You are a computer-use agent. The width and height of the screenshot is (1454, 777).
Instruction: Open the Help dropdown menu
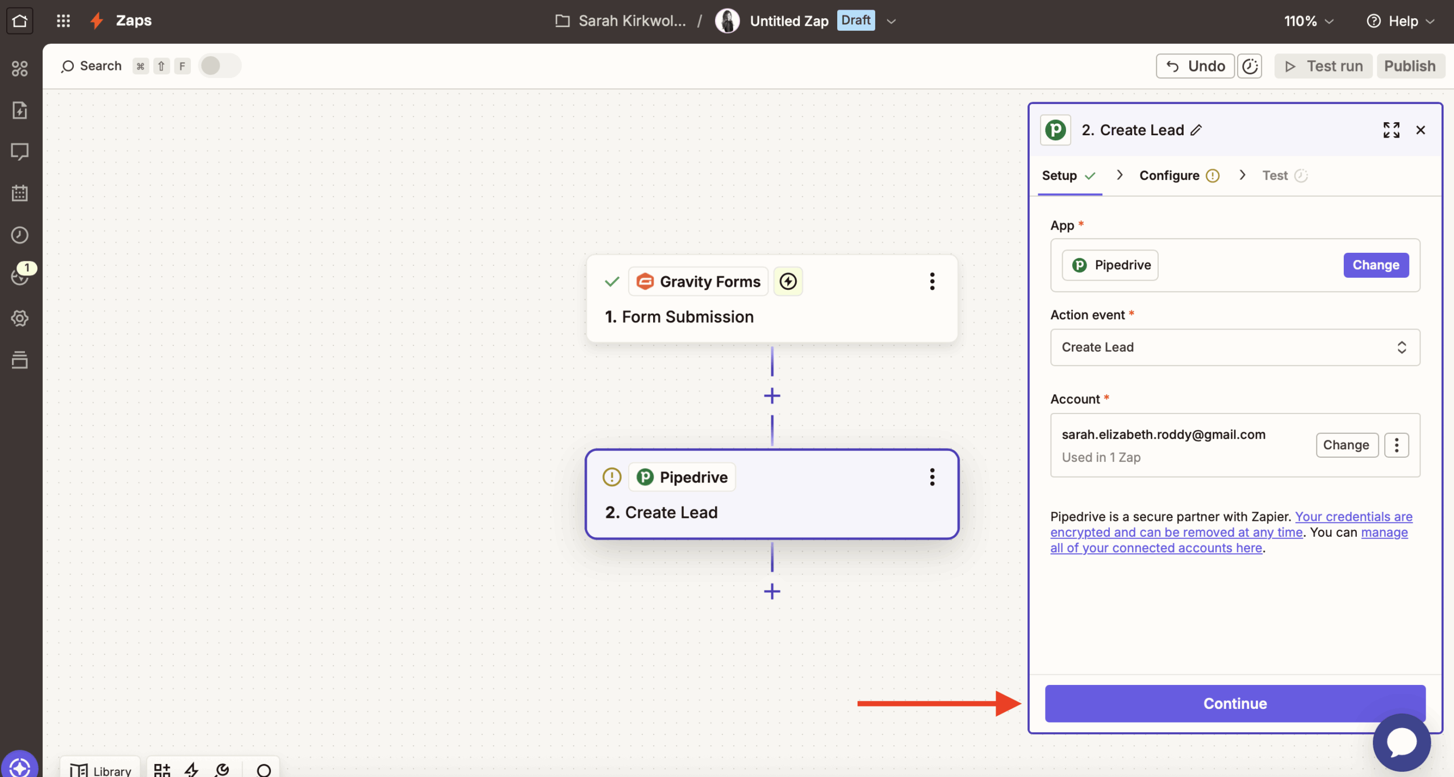1401,21
